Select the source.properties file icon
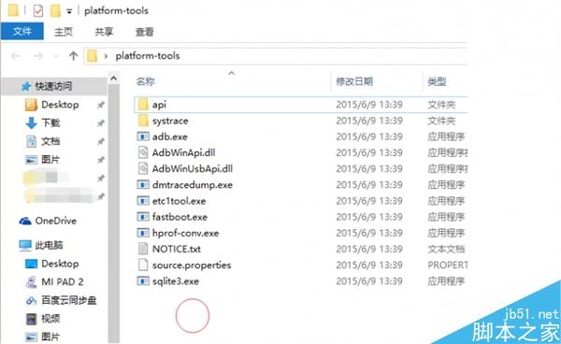This screenshot has height=344, width=561. pyautogui.click(x=143, y=265)
